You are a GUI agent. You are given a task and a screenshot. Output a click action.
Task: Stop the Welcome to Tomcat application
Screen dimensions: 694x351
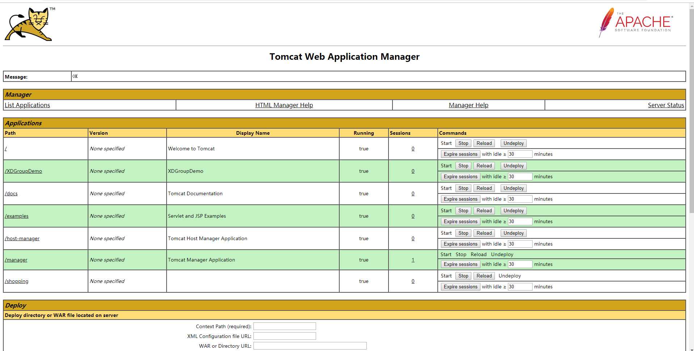click(463, 143)
